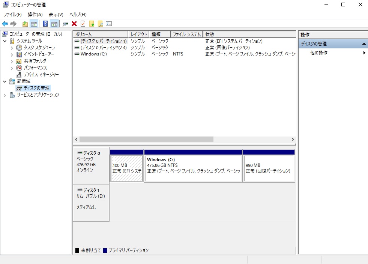Click the checklist icon at the toolbar's end

(109, 23)
